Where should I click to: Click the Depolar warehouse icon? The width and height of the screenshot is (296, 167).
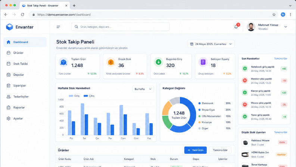pos(9,75)
